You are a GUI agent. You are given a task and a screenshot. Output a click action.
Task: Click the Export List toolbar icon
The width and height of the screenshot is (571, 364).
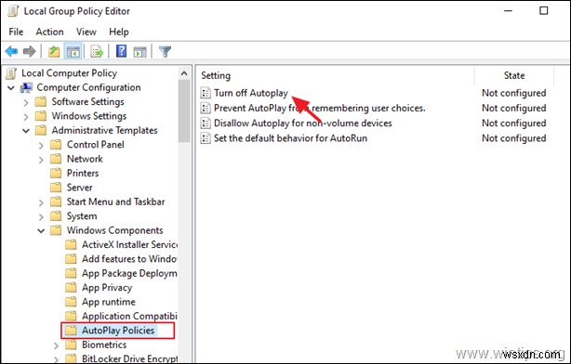pos(97,51)
